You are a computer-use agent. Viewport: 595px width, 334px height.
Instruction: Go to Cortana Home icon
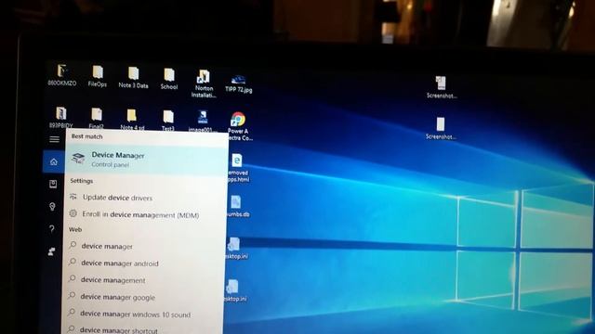click(x=54, y=161)
